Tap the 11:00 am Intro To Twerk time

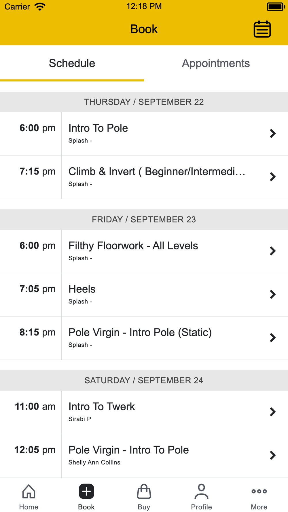point(35,407)
